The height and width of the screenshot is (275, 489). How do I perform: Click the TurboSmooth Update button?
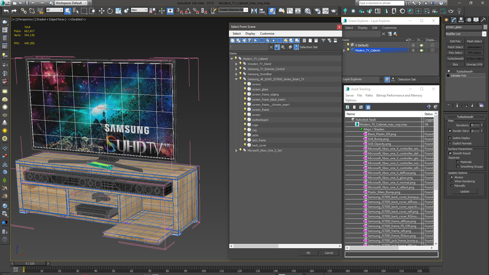pyautogui.click(x=465, y=191)
